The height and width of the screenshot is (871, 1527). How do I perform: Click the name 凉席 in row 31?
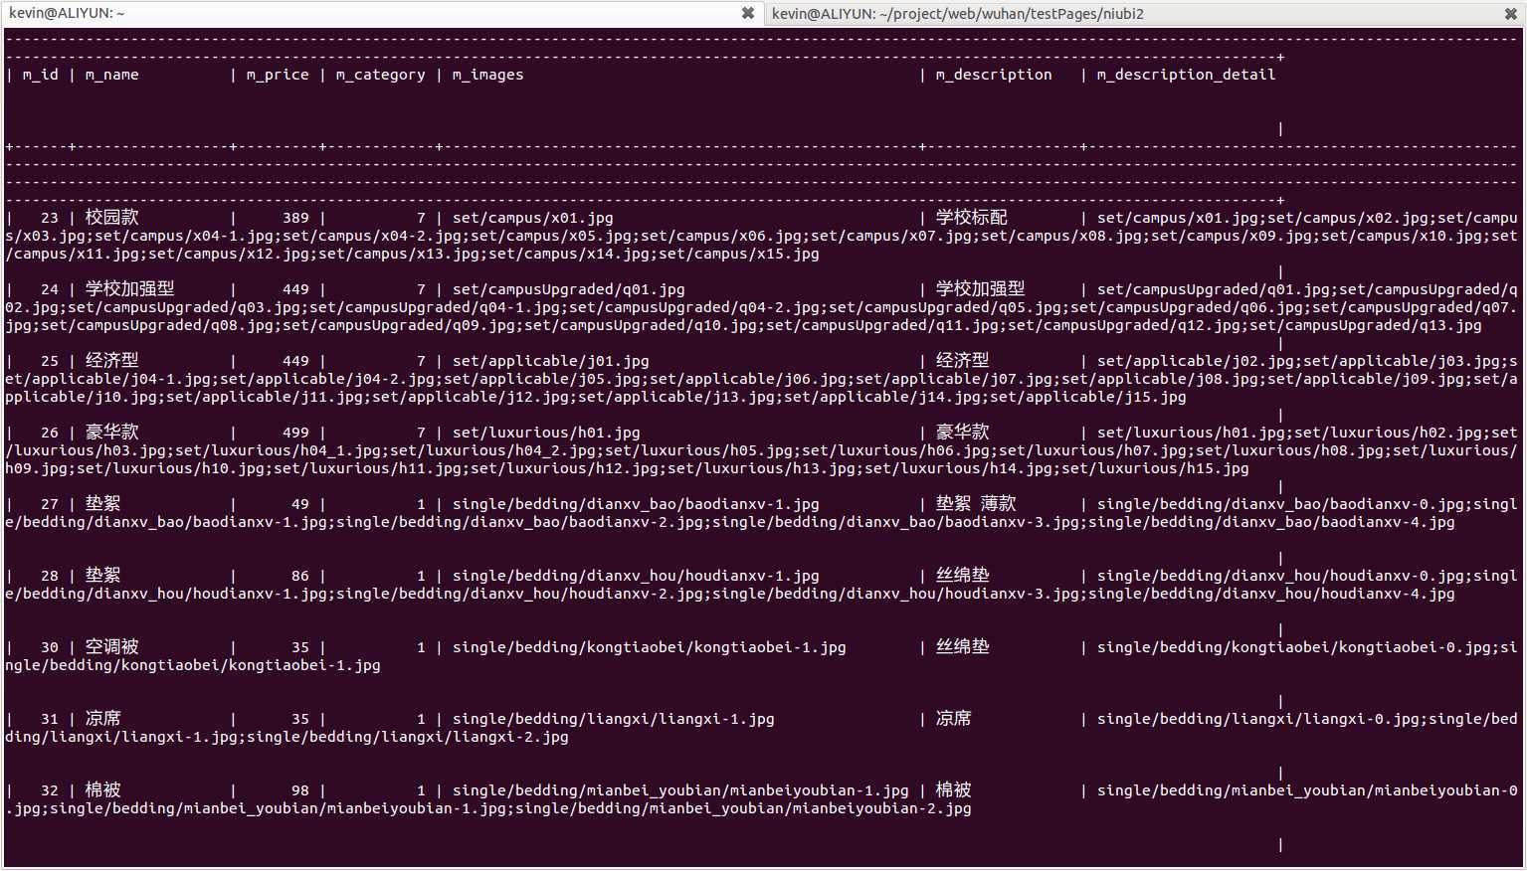pyautogui.click(x=102, y=719)
